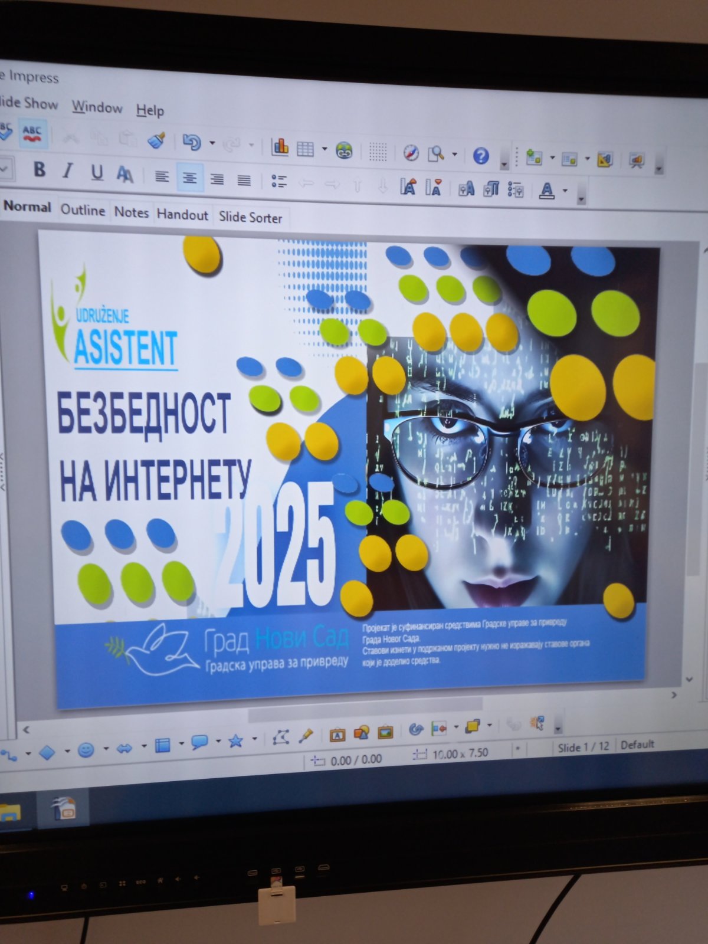Expand the Font Color dropdown arrow
Viewport: 708px width, 944px height.
click(565, 191)
